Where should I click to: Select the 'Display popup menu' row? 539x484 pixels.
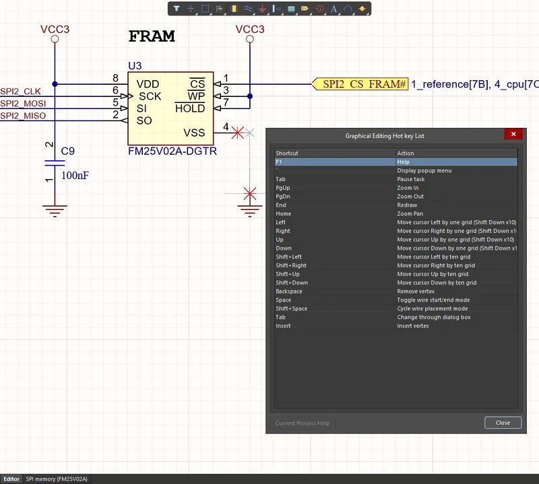tap(396, 170)
